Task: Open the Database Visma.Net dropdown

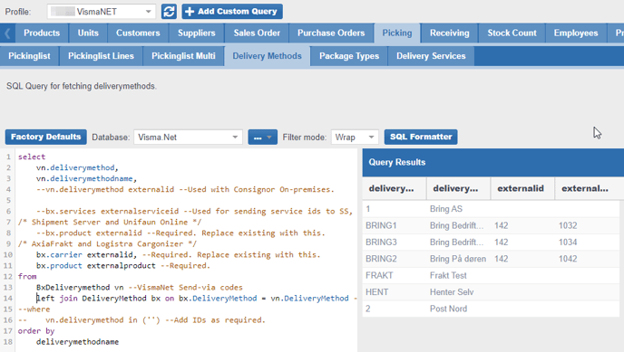Action: (188, 138)
